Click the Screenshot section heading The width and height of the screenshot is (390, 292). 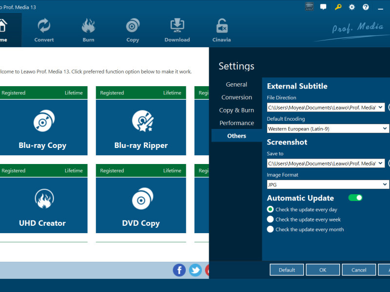pyautogui.click(x=287, y=142)
